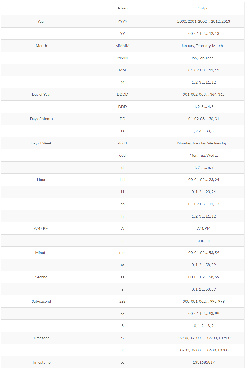Click the YYYY token cell

click(x=122, y=21)
